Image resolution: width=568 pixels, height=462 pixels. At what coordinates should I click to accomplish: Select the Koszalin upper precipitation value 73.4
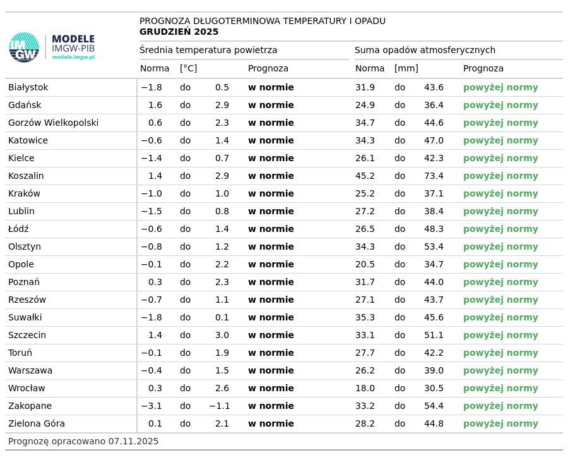tap(434, 176)
